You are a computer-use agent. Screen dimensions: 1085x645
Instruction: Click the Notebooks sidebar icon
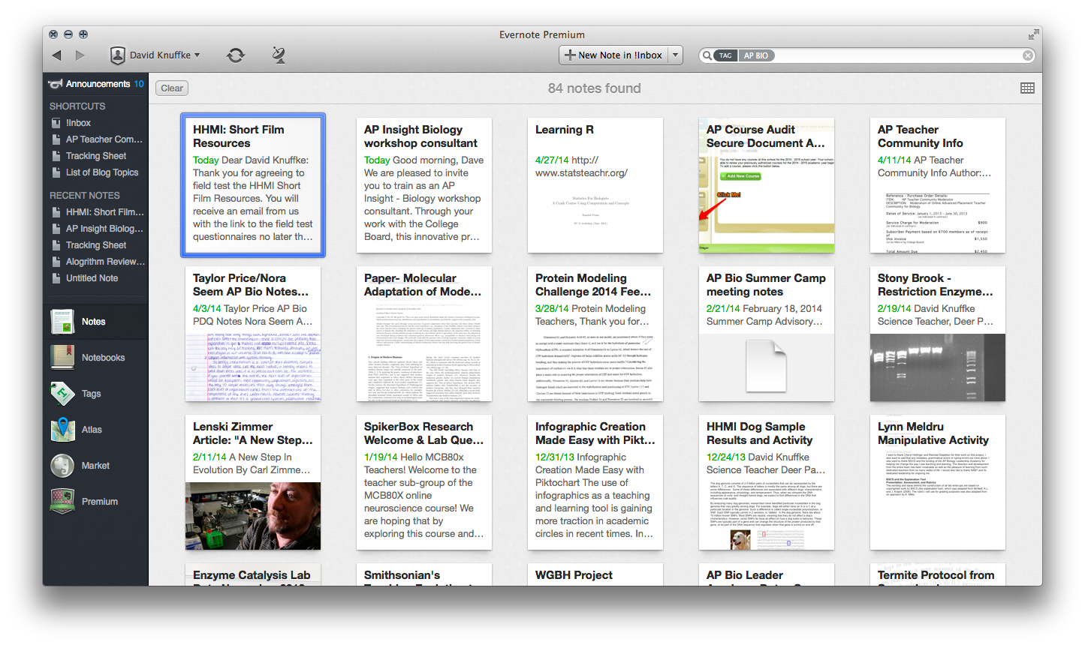click(62, 358)
